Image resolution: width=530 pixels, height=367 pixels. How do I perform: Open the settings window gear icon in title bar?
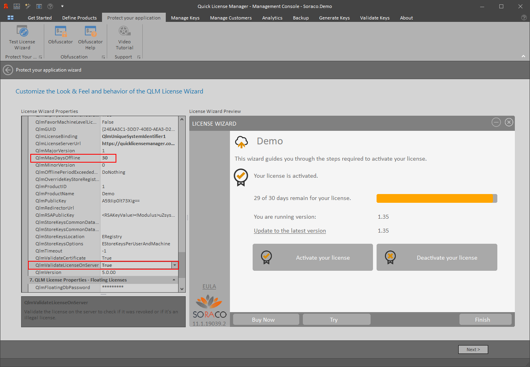pyautogui.click(x=39, y=6)
